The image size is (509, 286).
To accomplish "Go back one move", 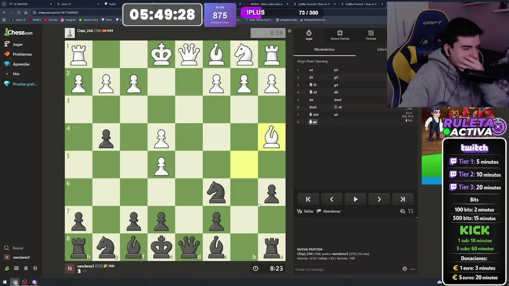I will (x=332, y=199).
